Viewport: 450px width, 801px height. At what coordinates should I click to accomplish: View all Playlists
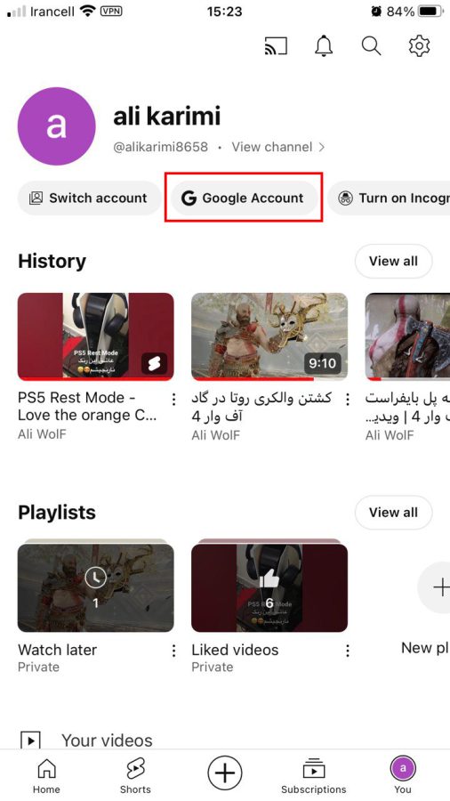[393, 513]
